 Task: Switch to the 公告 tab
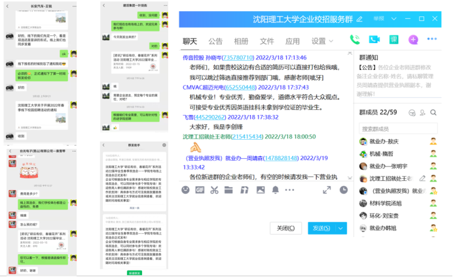coord(215,41)
